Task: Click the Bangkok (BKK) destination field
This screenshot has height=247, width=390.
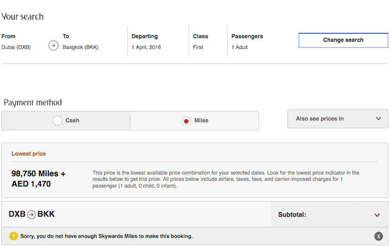Action: coord(80,47)
